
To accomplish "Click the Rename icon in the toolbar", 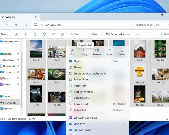I will pos(44,34).
